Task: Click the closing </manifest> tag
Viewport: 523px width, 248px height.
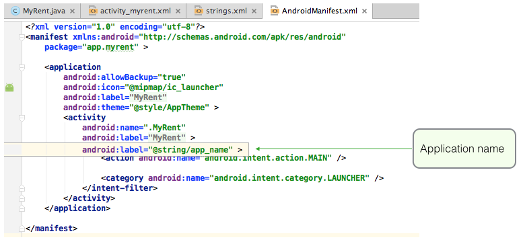Action: 51,229
